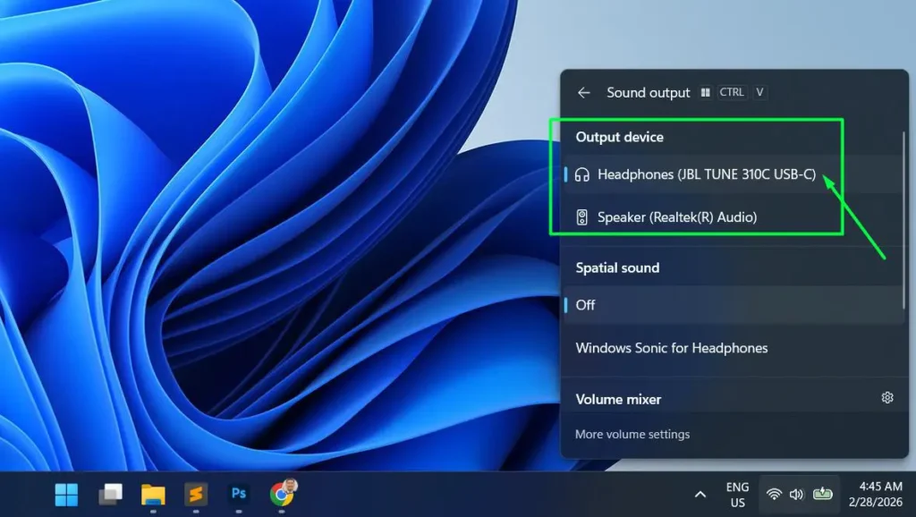Open Sublime Text from the taskbar
Viewport: 916px width, 517px height.
196,493
